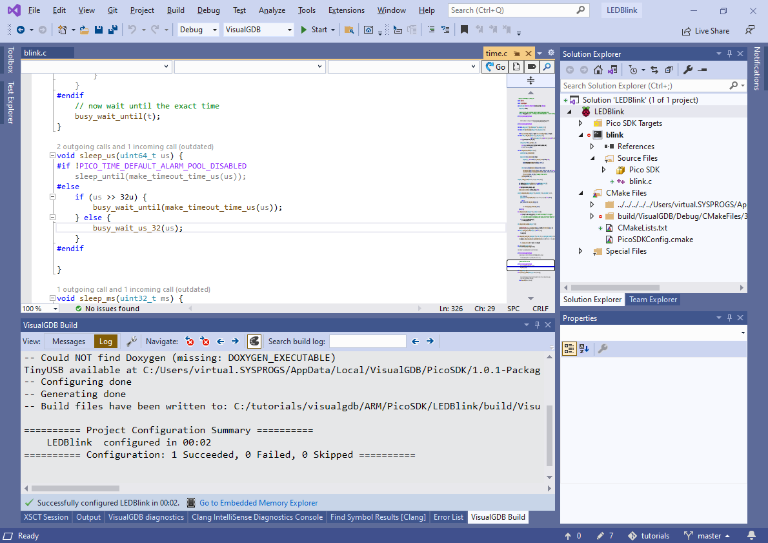Click the Navigate forward blue arrow
768x543 pixels.
(235, 341)
